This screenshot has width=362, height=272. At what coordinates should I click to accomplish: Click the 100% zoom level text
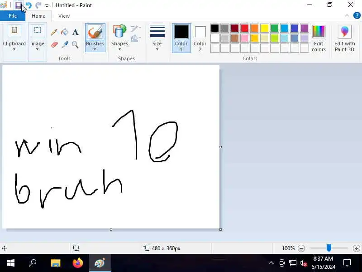288,248
